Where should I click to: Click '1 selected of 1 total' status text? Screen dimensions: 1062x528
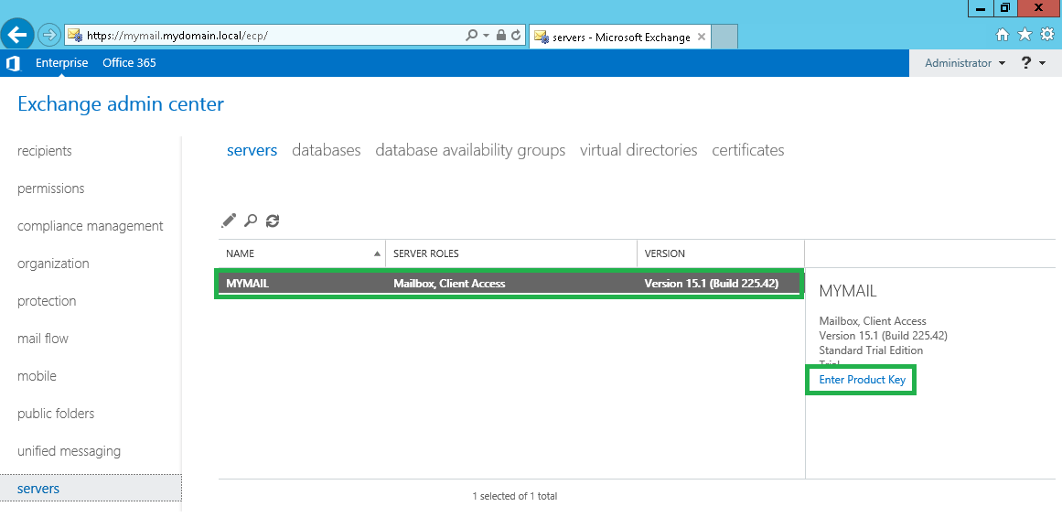tap(514, 496)
